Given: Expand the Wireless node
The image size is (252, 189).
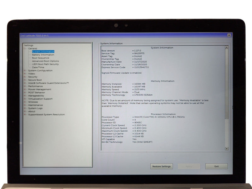Looking at the screenshot, I should [x=25, y=102].
